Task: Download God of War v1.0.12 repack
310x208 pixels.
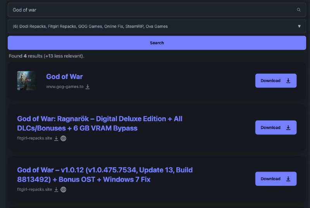Action: point(276,179)
